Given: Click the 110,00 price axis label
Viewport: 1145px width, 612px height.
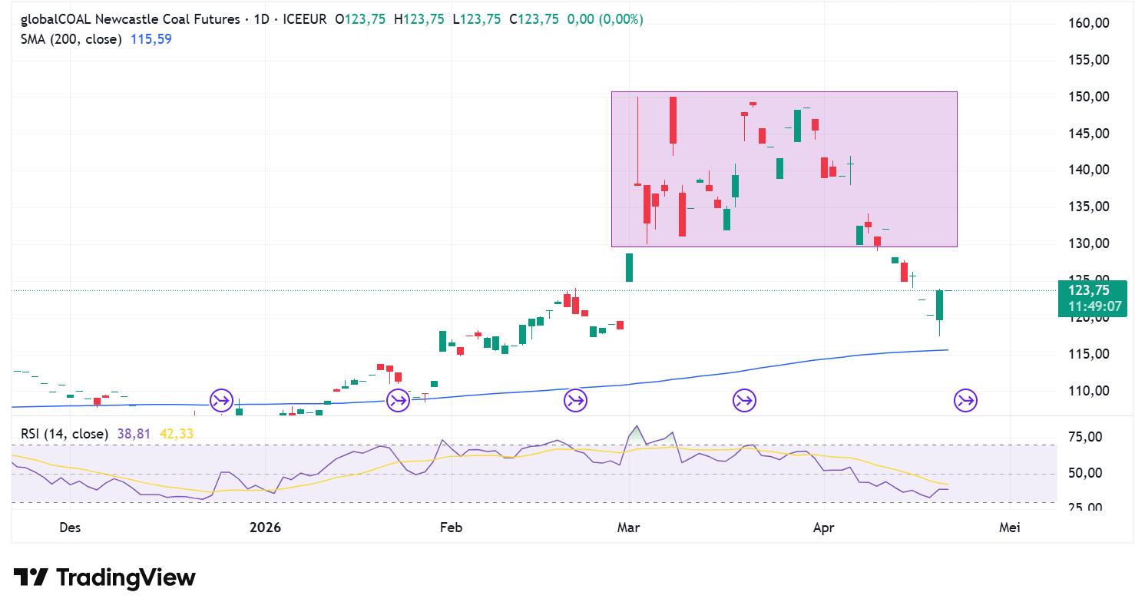Looking at the screenshot, I should click(x=1089, y=391).
